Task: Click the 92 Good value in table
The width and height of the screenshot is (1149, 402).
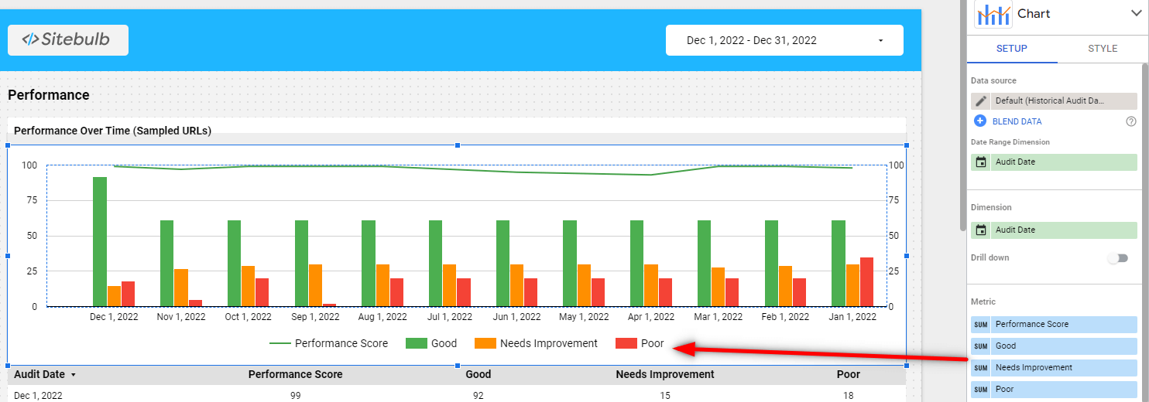Action: click(x=478, y=396)
